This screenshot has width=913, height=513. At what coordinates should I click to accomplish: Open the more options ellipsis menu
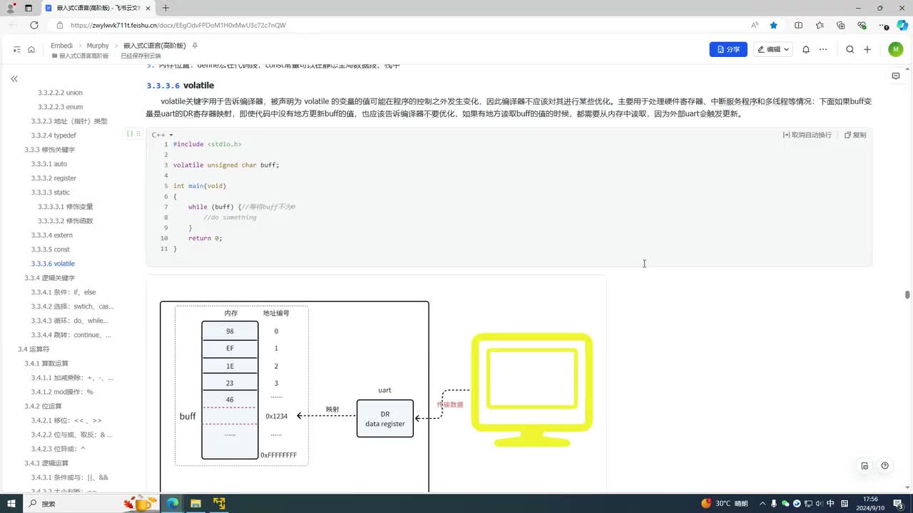coord(823,49)
